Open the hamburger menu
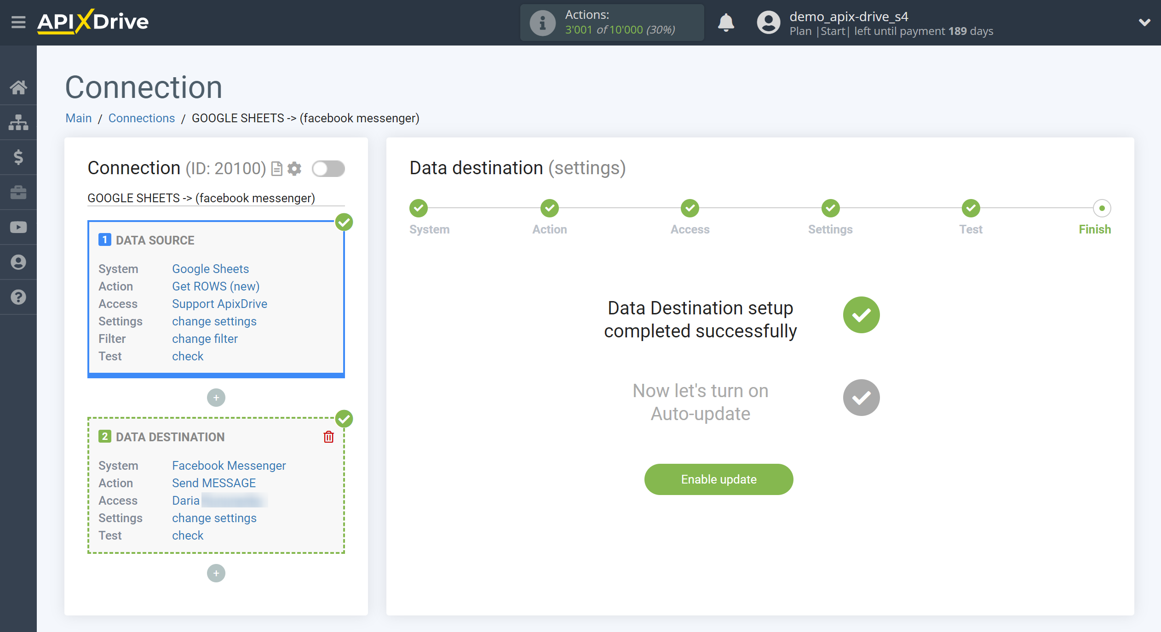 pyautogui.click(x=18, y=22)
